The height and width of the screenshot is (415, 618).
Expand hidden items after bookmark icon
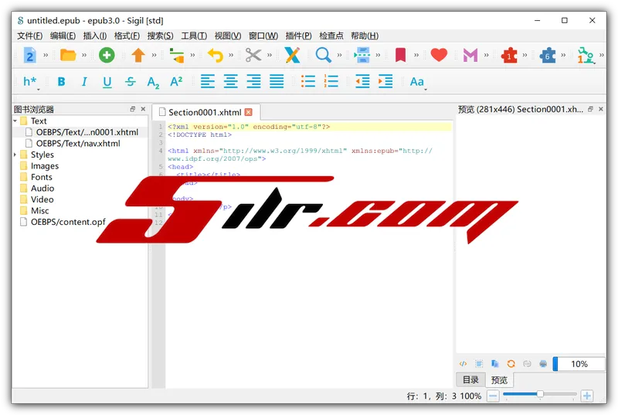[x=416, y=55]
